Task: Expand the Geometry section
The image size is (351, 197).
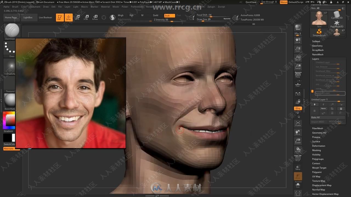Action: pos(317,46)
